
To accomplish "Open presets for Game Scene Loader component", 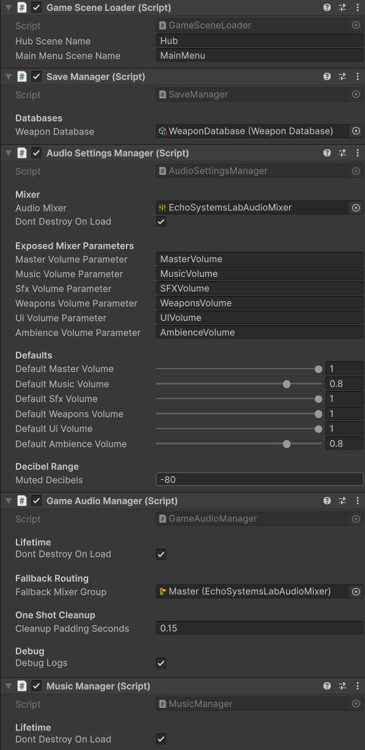I will click(342, 8).
